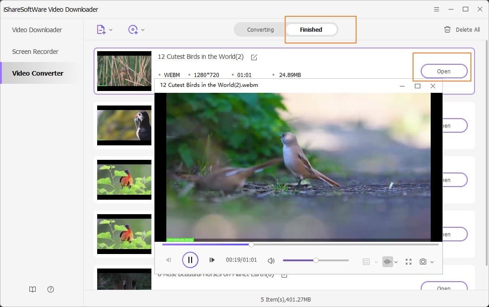Take a snapshot with the camera icon

423,261
